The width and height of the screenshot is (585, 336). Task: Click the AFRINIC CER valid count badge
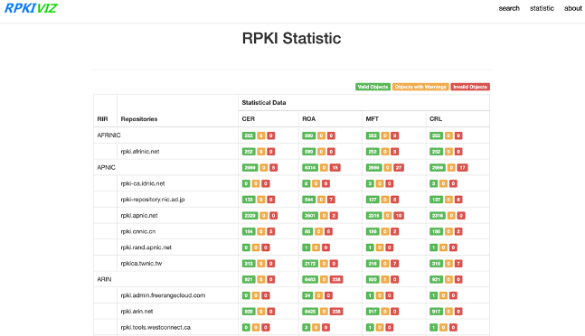[x=249, y=135]
